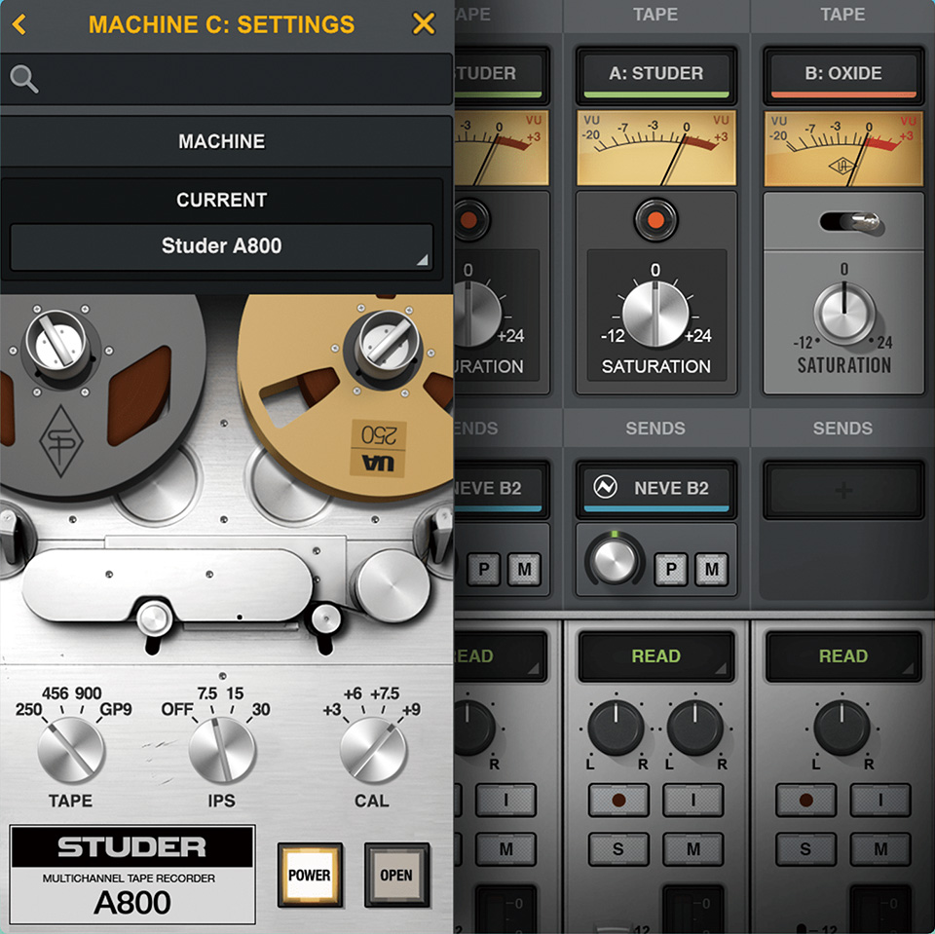The image size is (935, 934).
Task: Adjust the CAL calibration level knob
Action: 373,750
